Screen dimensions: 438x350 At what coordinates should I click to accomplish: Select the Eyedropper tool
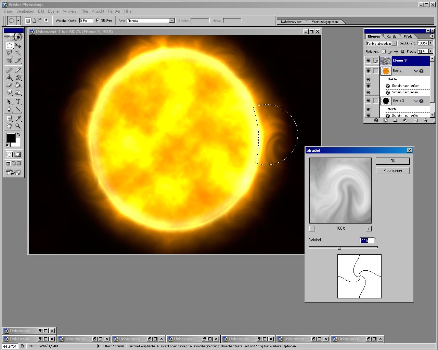[18, 119]
